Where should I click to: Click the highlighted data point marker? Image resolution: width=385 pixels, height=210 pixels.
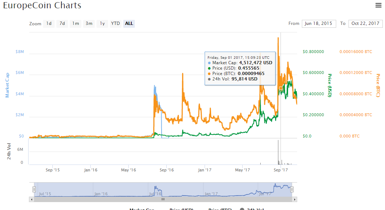[281, 88]
